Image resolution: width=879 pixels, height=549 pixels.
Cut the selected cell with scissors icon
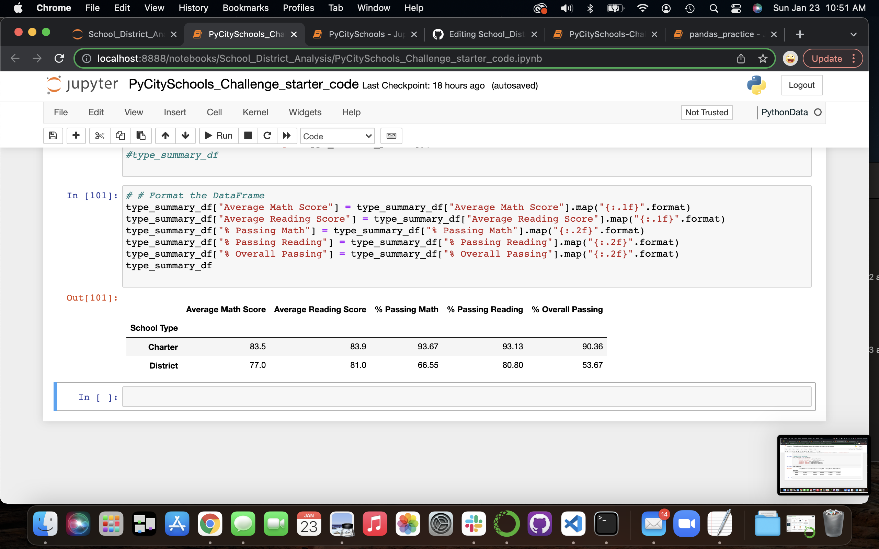(100, 136)
